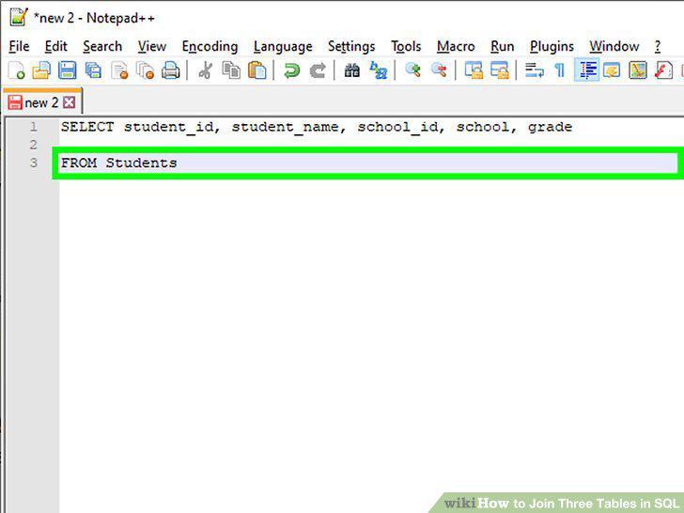Redo with the gray arrow icon
Viewport: 684px width, 513px height.
[x=318, y=70]
